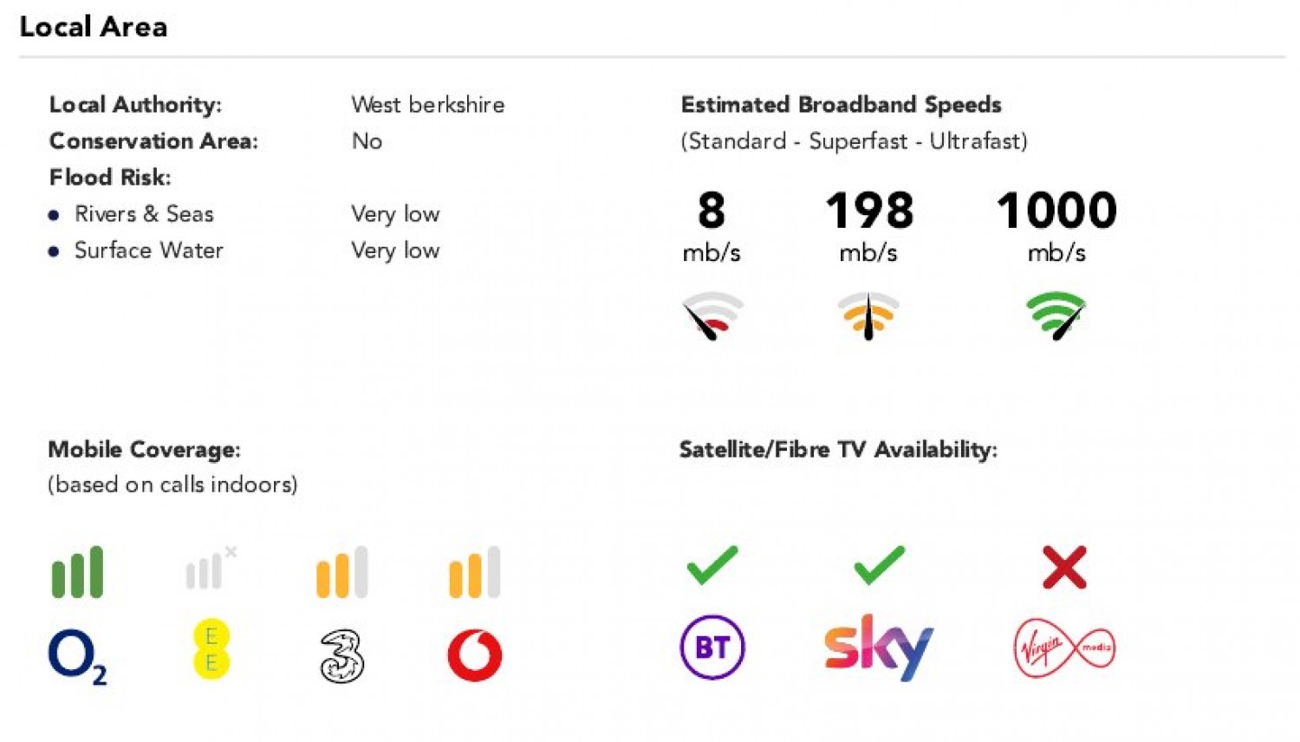The height and width of the screenshot is (742, 1300).
Task: Click the O2 network logo
Action: [76, 656]
